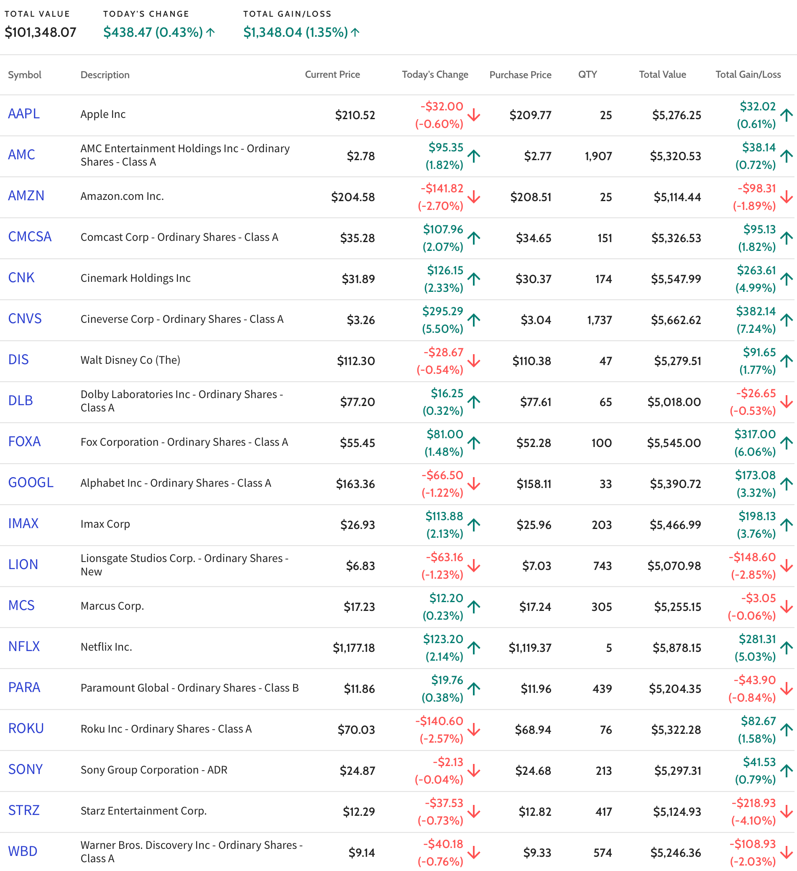Sort by the Purchase Price column header
The width and height of the screenshot is (797, 871).
521,75
